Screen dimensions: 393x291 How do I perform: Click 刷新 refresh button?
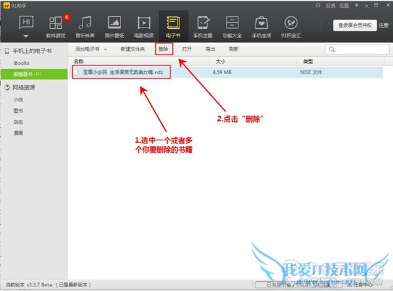point(234,49)
